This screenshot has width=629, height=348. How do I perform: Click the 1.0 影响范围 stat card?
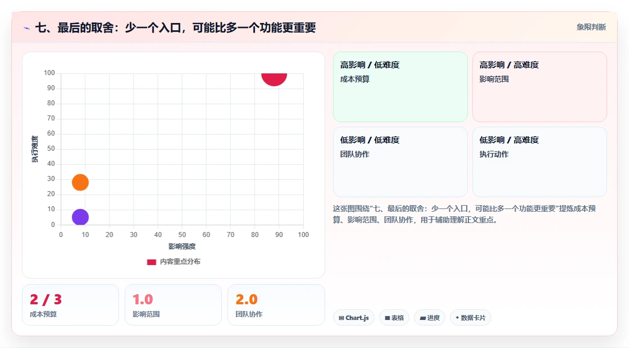pyautogui.click(x=174, y=305)
